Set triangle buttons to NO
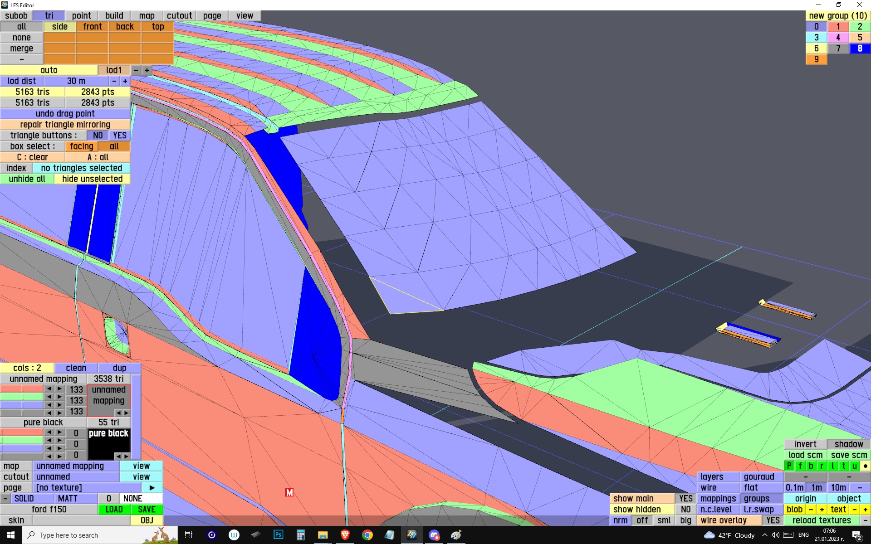This screenshot has width=871, height=544. pyautogui.click(x=98, y=136)
